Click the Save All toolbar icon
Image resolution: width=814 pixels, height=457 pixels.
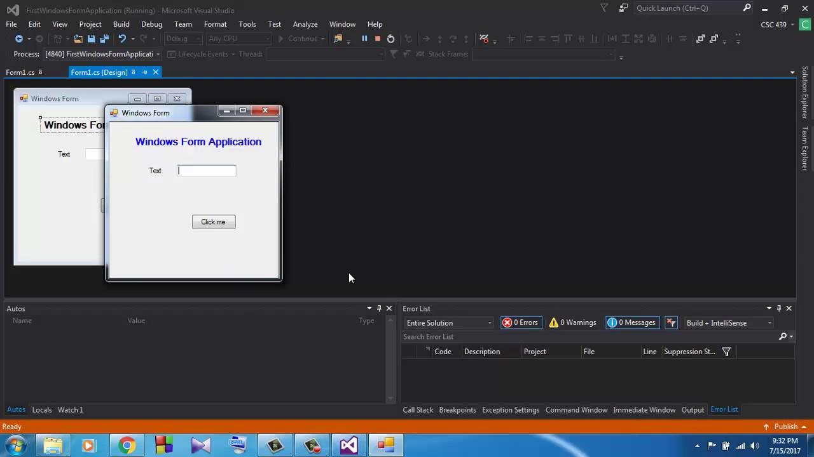(x=104, y=39)
